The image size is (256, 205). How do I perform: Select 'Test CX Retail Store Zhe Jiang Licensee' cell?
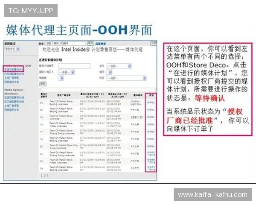(x=64, y=146)
